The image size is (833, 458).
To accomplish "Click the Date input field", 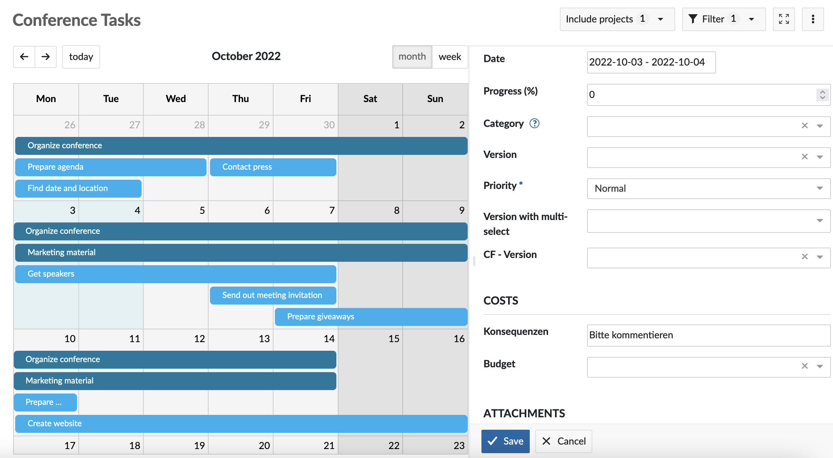I will [650, 61].
